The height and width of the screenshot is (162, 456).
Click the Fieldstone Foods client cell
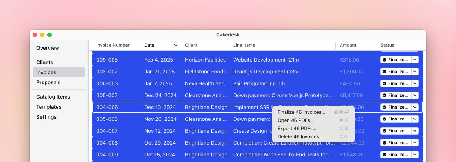pos(205,72)
